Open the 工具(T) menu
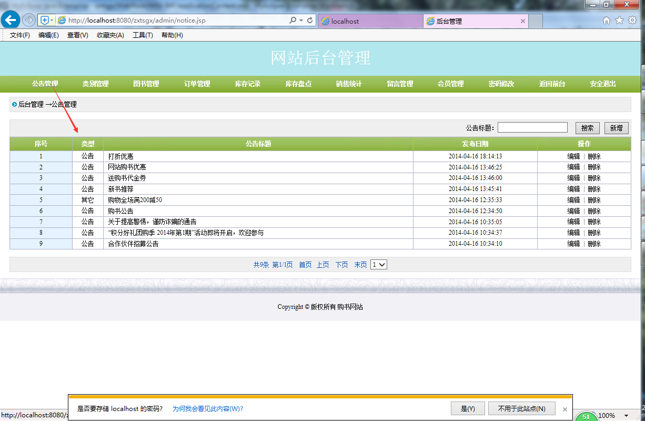The width and height of the screenshot is (645, 421). click(142, 35)
